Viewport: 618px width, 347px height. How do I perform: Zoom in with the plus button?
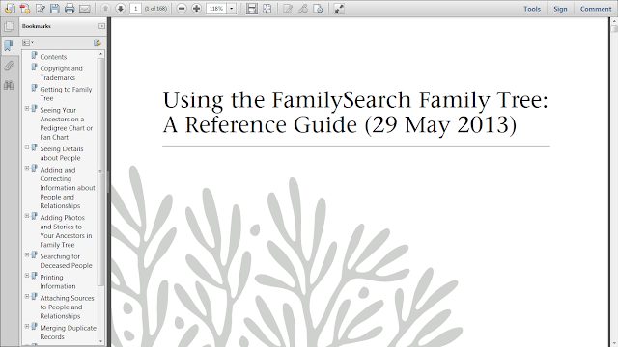(x=196, y=9)
